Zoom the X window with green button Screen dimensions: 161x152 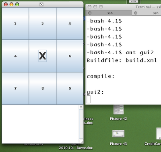tap(17, 4)
